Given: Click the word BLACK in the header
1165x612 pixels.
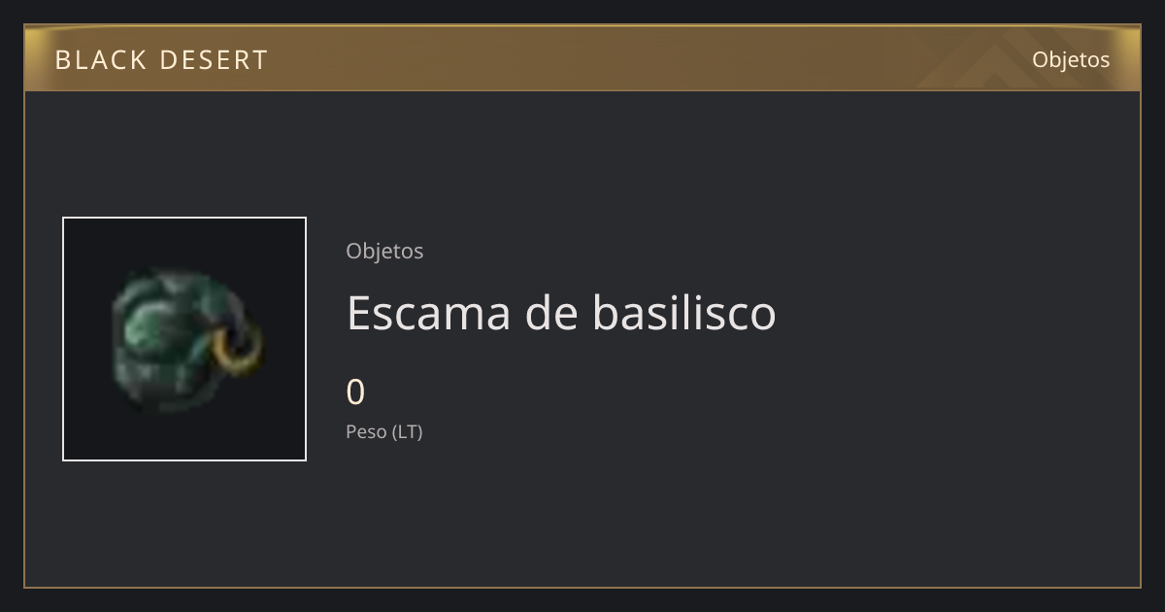Looking at the screenshot, I should coord(101,60).
